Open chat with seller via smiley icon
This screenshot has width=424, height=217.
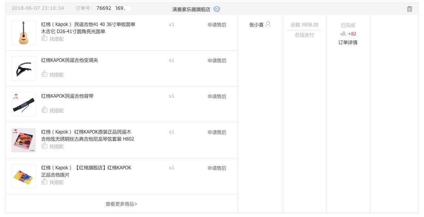pos(217,9)
